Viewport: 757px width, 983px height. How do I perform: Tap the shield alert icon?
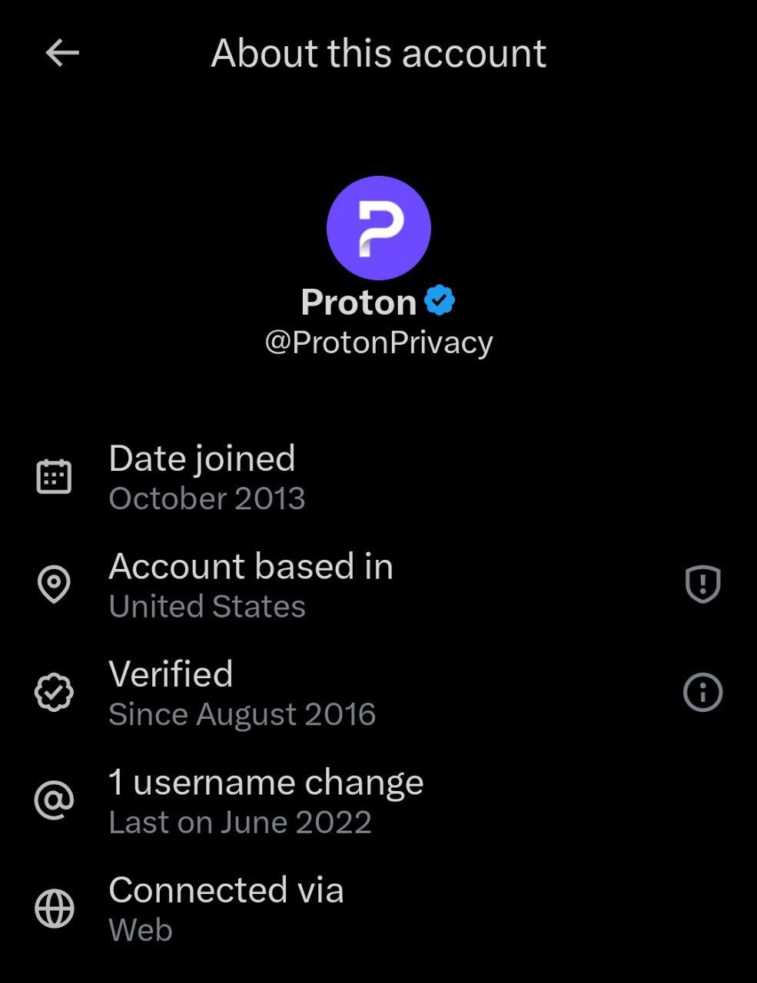pos(702,585)
